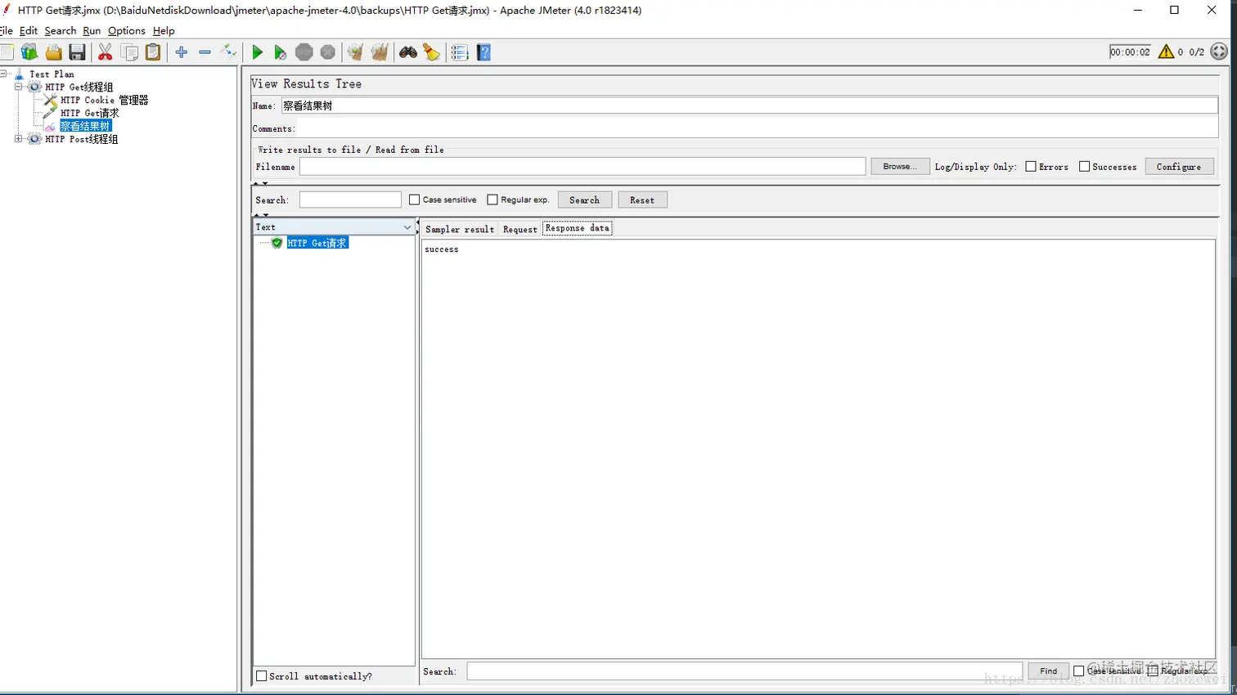Click the Configure button

click(1179, 166)
